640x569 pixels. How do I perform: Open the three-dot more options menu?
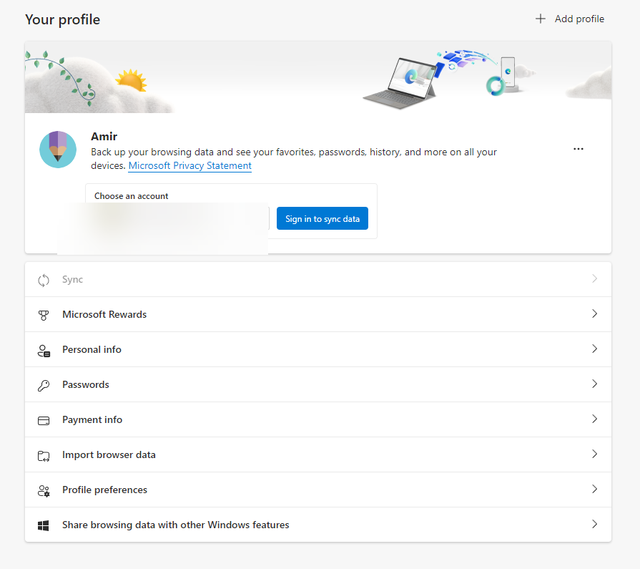579,149
